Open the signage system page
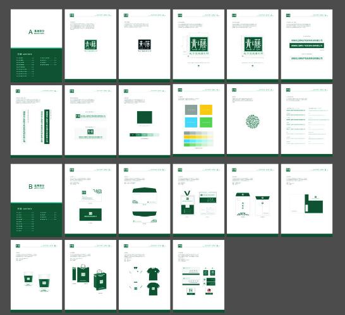Viewport: 345px width, 315px height. pyautogui.click(x=198, y=276)
